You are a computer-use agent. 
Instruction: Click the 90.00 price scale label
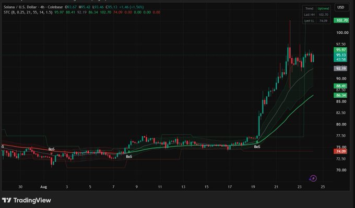[341, 79]
